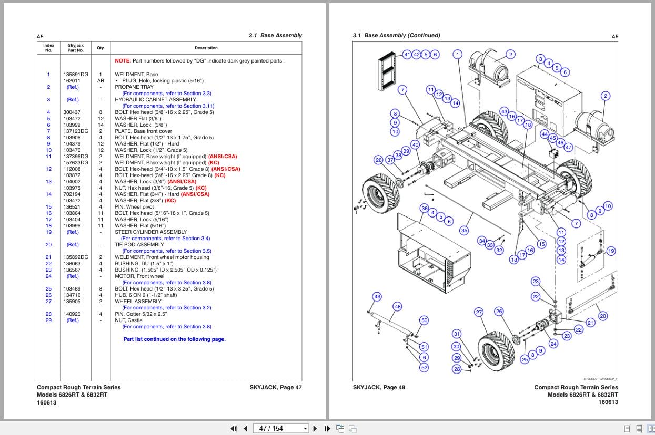The width and height of the screenshot is (655, 435).
Task: Click part number 135891DG
Action: tap(76, 75)
